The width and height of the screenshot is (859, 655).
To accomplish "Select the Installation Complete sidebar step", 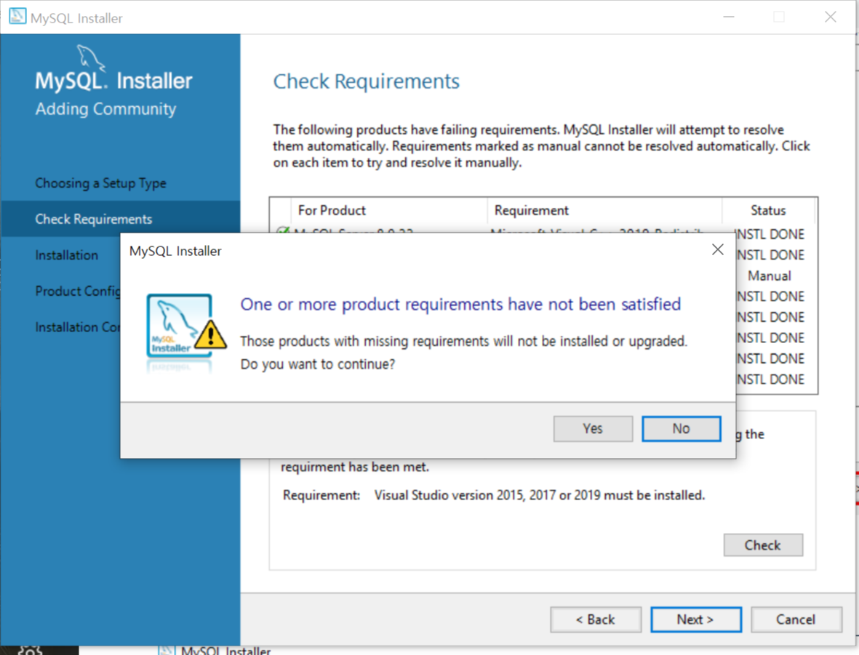I will (x=78, y=327).
